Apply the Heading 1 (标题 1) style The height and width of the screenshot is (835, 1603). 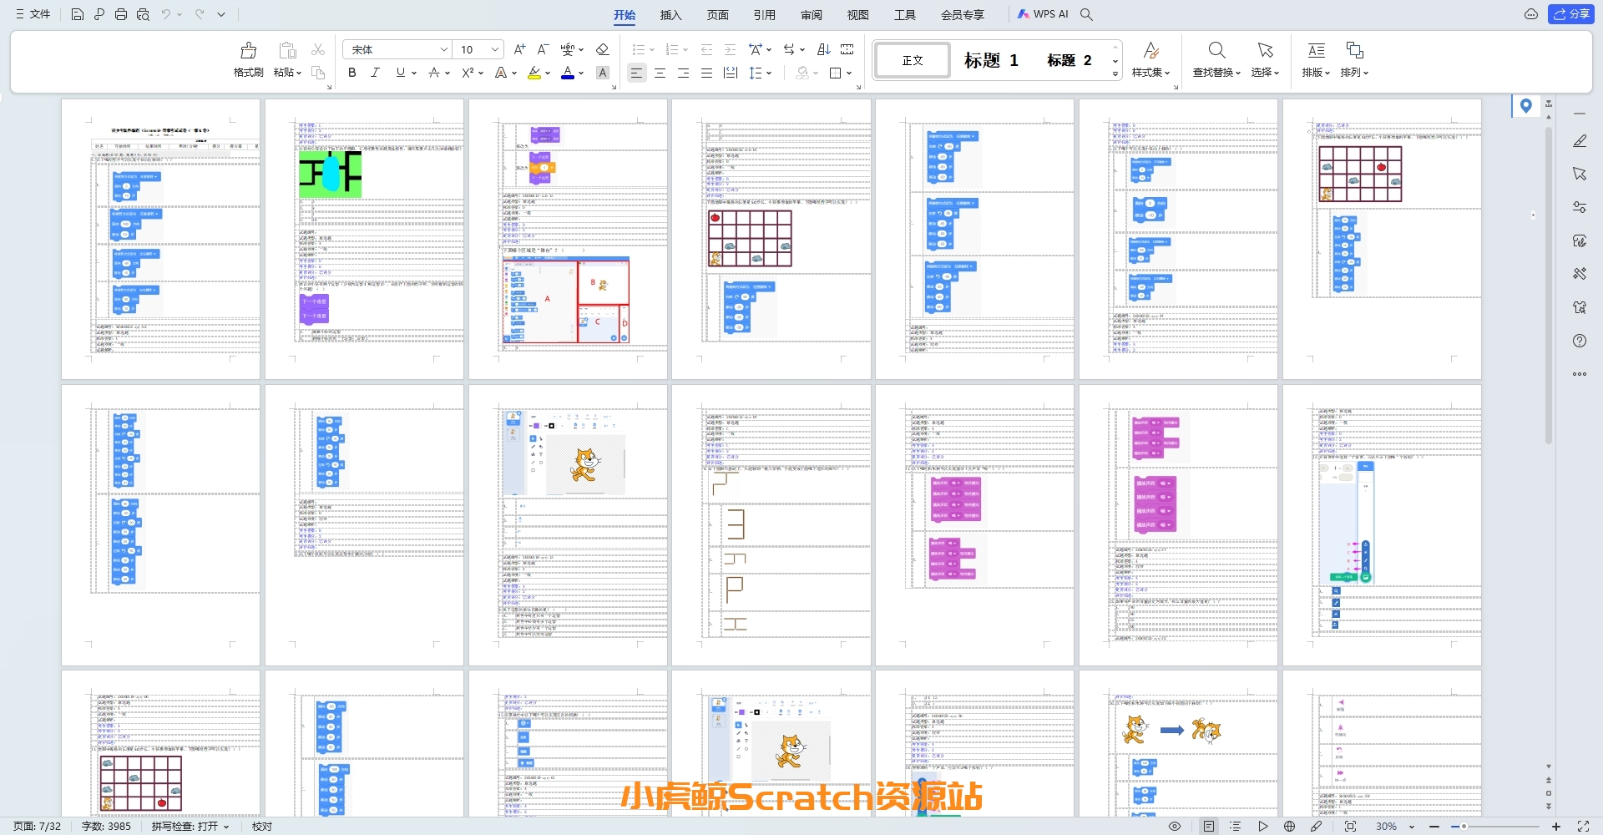pos(991,60)
